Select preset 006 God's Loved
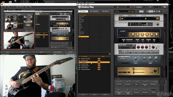Screen dimensions: 173x97 [94, 68]
